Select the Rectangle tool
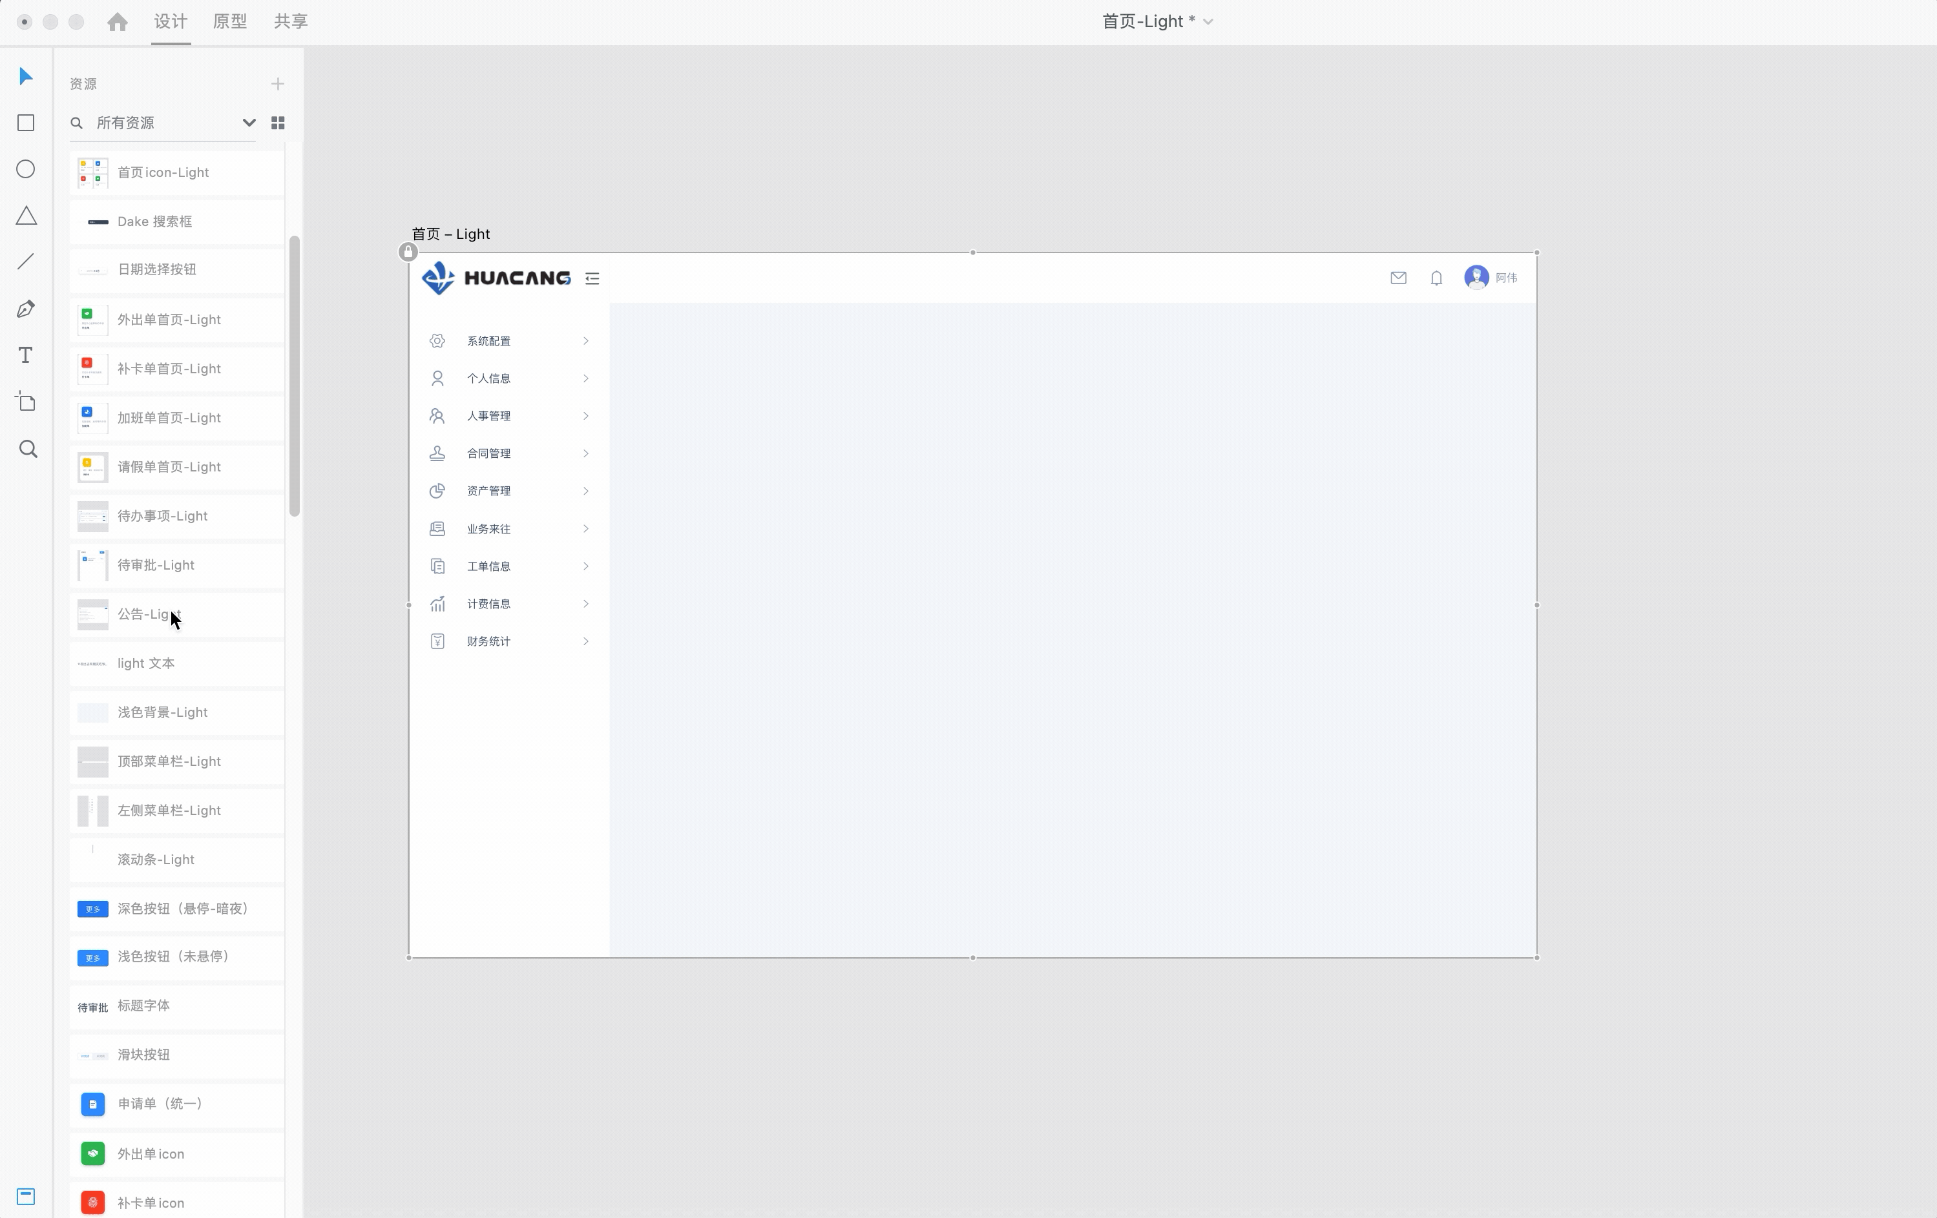The width and height of the screenshot is (1937, 1218). coord(26,123)
